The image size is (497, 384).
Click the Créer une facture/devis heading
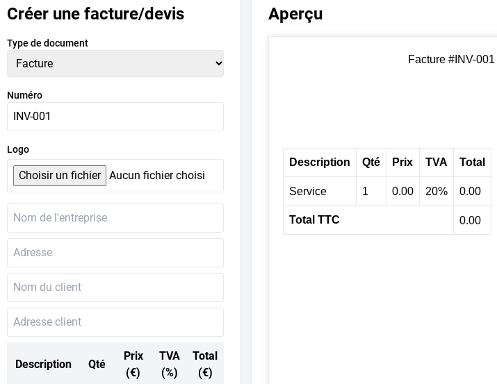(x=96, y=14)
